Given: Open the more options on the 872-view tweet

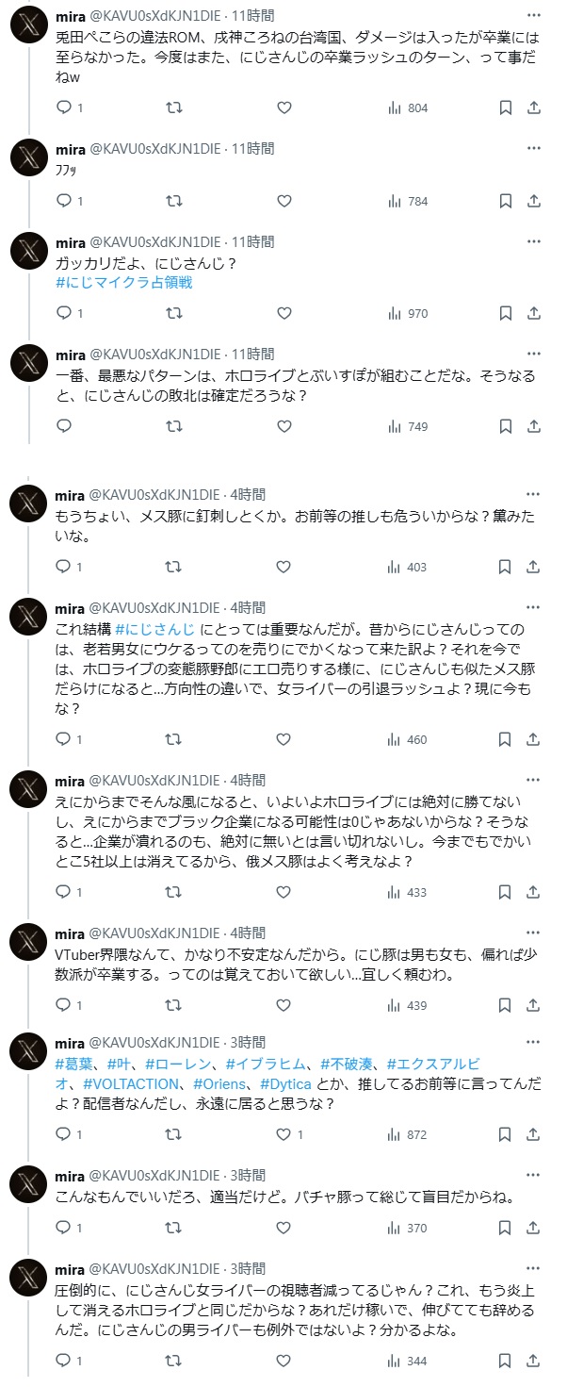Looking at the screenshot, I should (x=534, y=1043).
